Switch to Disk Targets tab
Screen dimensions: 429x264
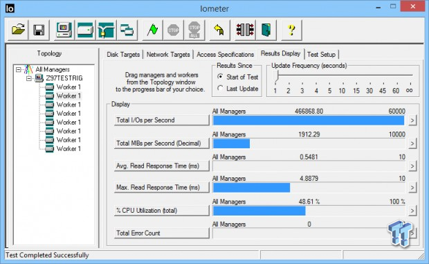pos(123,55)
